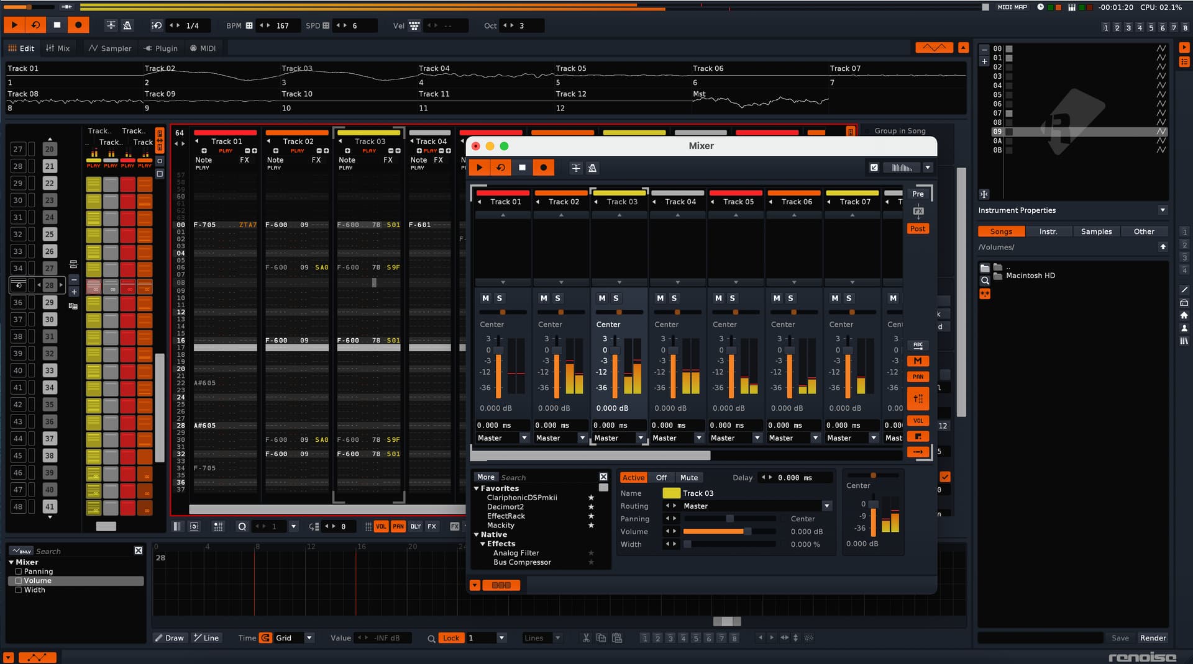Collapse the Favorites tree in effects list
The image size is (1193, 664).
point(477,488)
